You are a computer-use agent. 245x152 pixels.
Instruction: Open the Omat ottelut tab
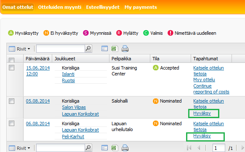[x=18, y=7]
